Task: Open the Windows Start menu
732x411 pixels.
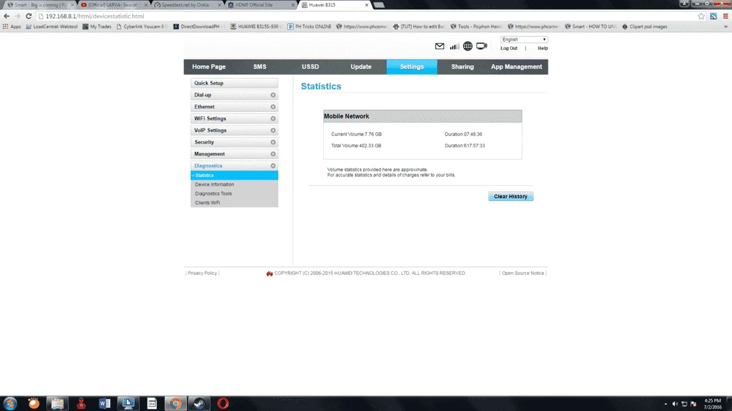Action: 10,403
